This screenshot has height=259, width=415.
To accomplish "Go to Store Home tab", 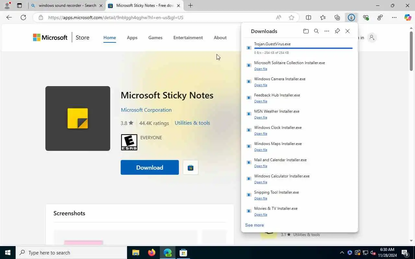I will (110, 38).
